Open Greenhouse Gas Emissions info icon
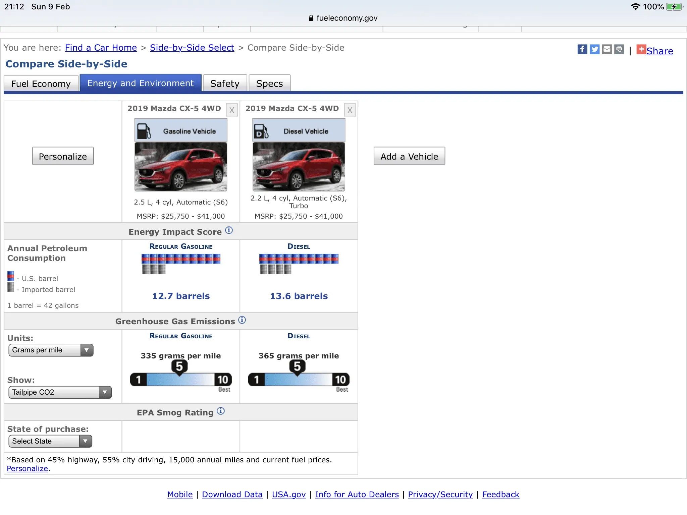The width and height of the screenshot is (687, 515). pos(242,320)
